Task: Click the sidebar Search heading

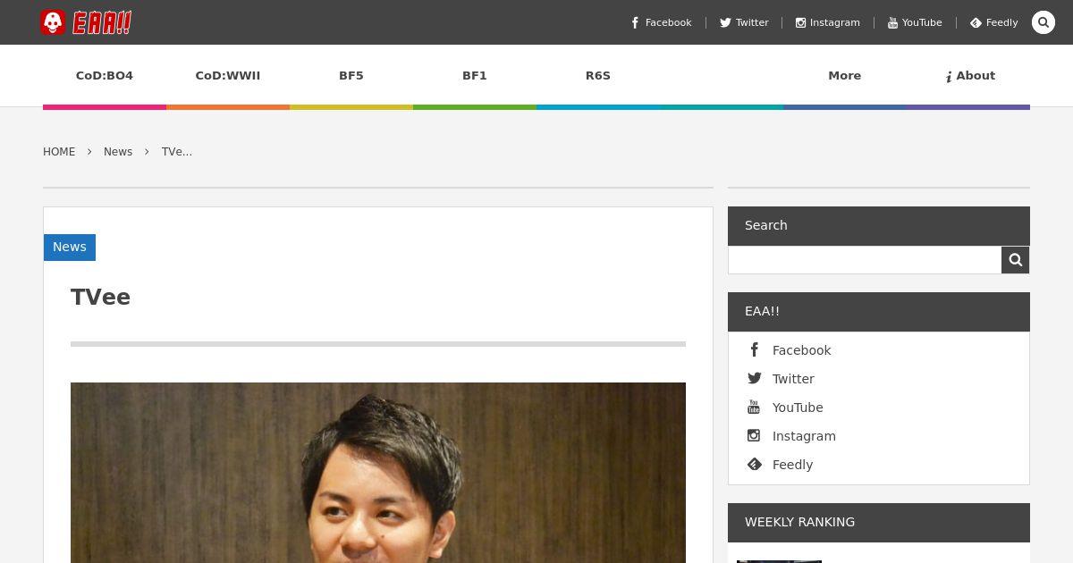Action: click(x=766, y=225)
